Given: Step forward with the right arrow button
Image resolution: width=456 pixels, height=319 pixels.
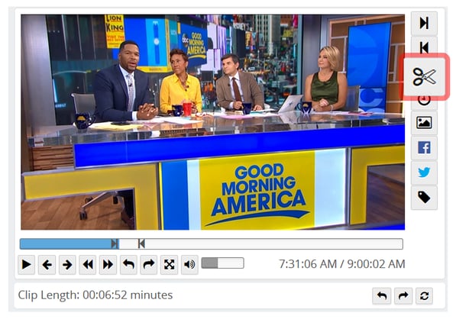Looking at the screenshot, I should tap(67, 265).
